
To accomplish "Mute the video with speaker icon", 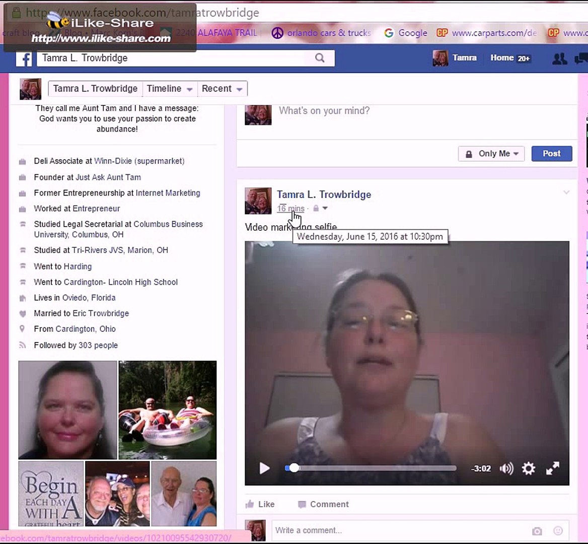I will (x=506, y=468).
